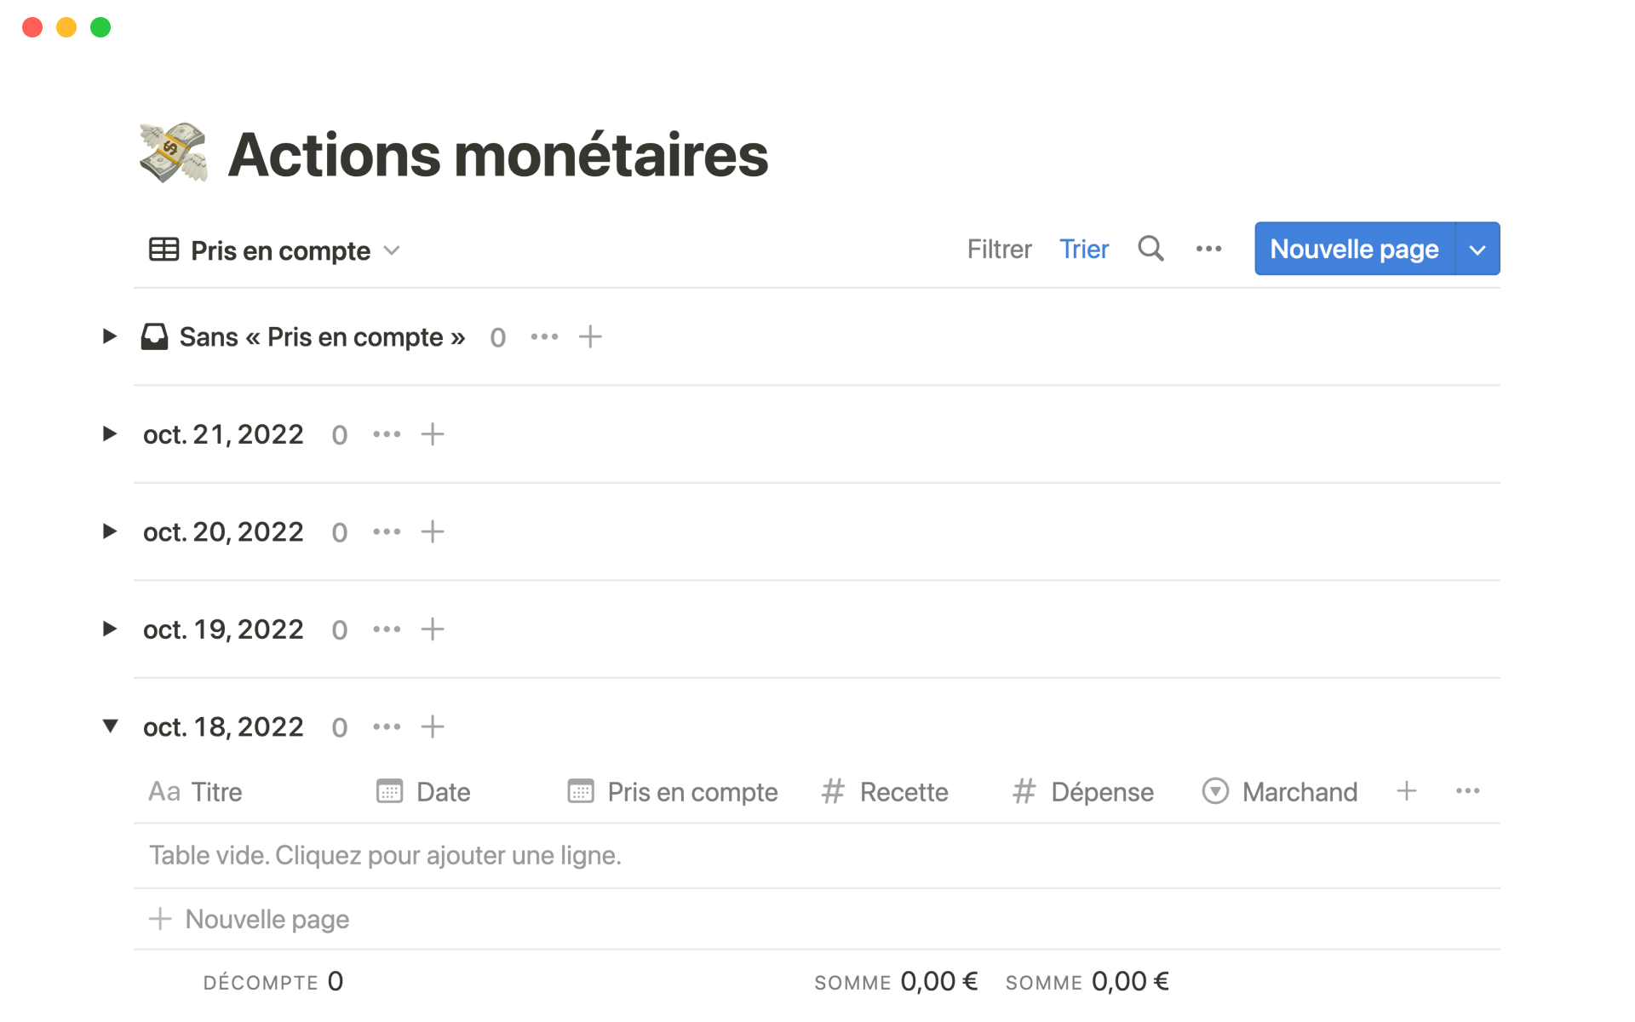Viewport: 1635px width, 1022px height.
Task: Add a new property column with plus icon
Action: coord(1407,791)
